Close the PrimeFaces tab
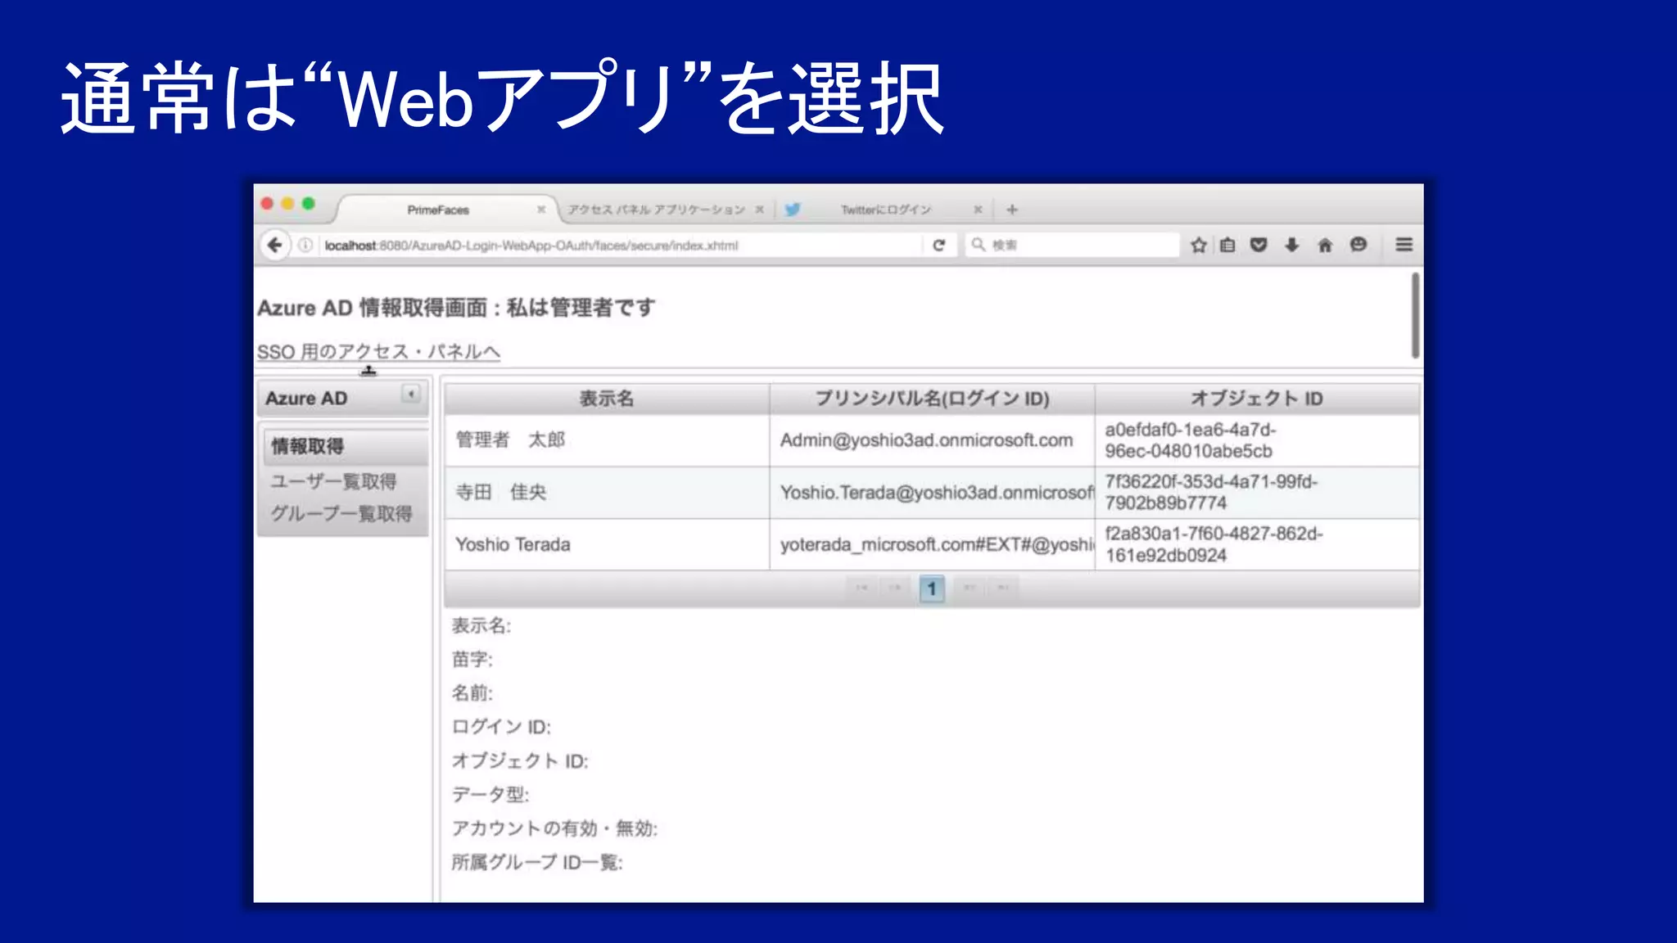Viewport: 1677px width, 943px height. point(541,210)
